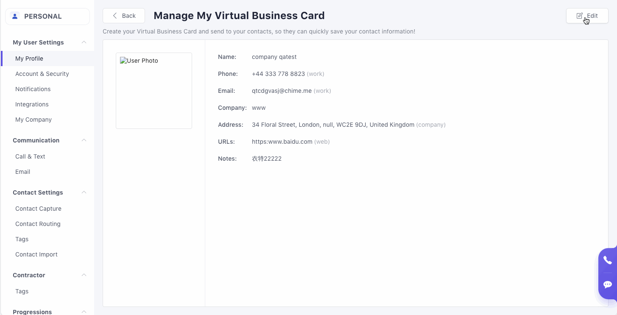The image size is (617, 315).
Task: Open the chat message floating icon
Action: 607,284
